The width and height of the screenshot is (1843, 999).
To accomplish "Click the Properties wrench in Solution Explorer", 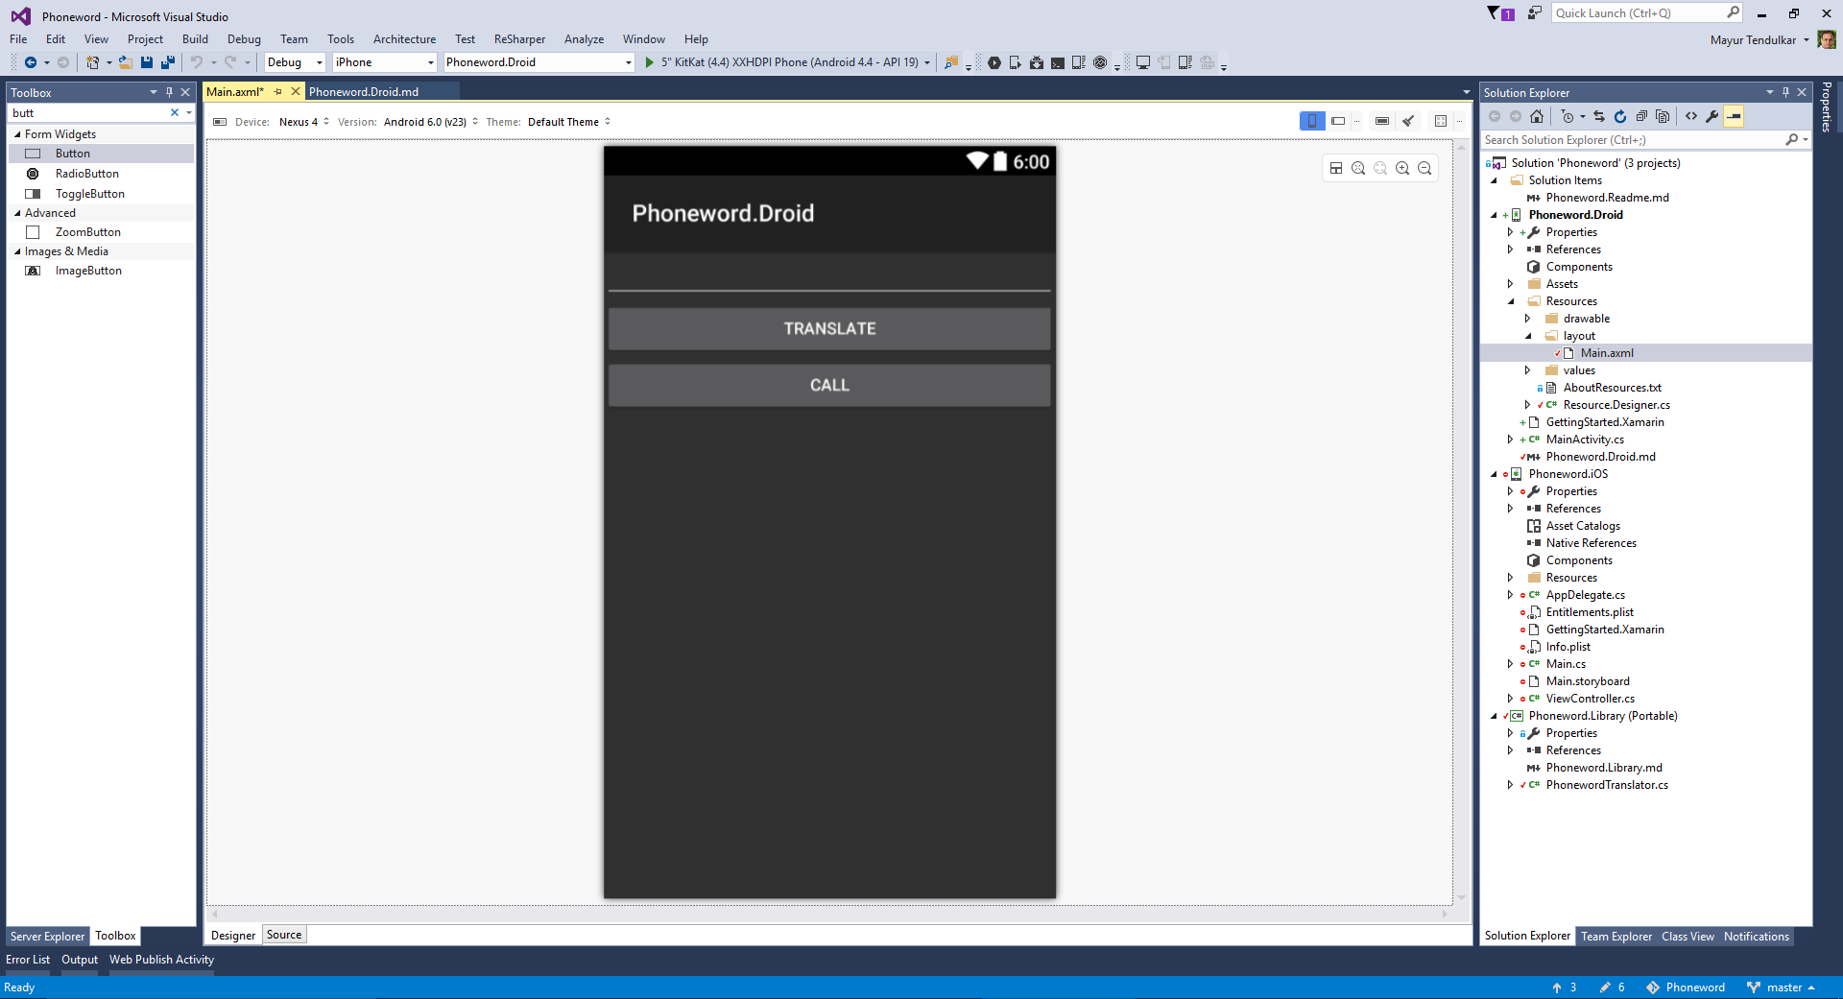I will point(1712,116).
